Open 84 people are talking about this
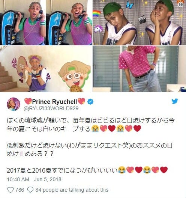This screenshot has height=198, width=186. tap(72, 190)
